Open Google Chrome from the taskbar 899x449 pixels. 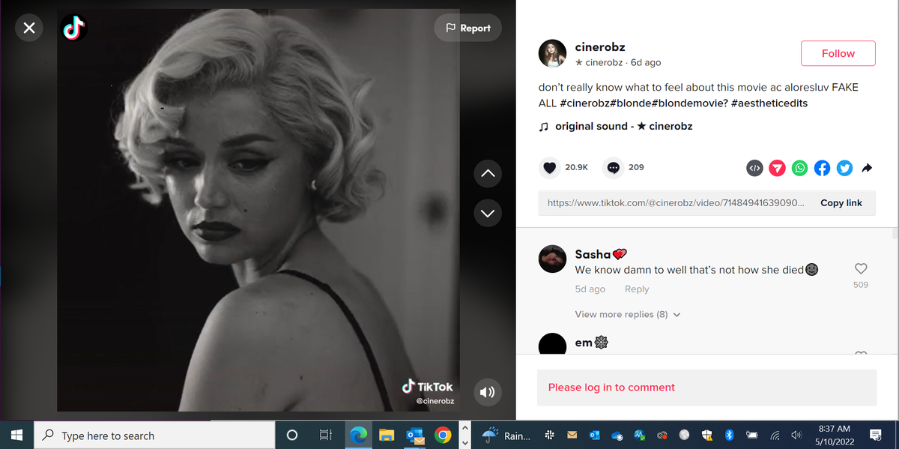click(443, 436)
